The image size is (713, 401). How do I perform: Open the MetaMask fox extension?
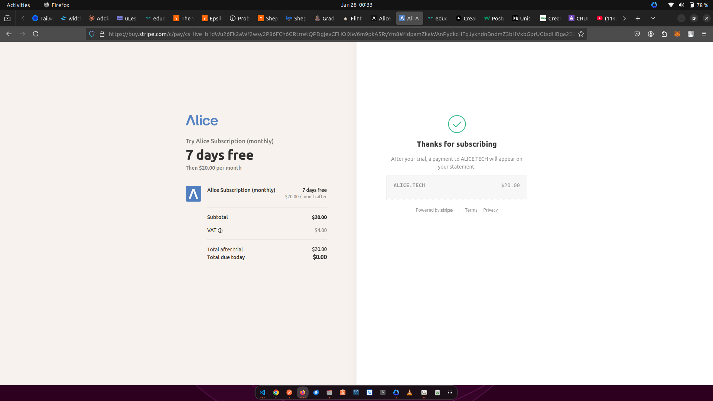(677, 34)
